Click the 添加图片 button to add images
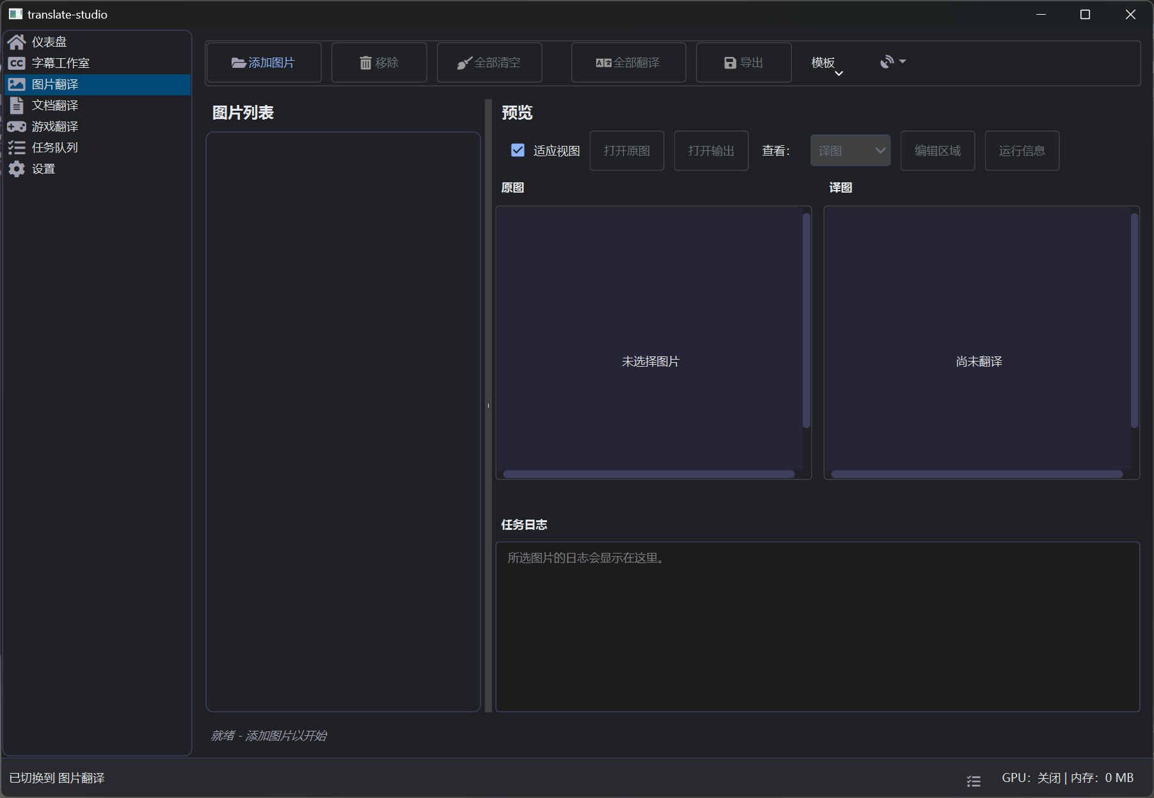 click(x=264, y=62)
